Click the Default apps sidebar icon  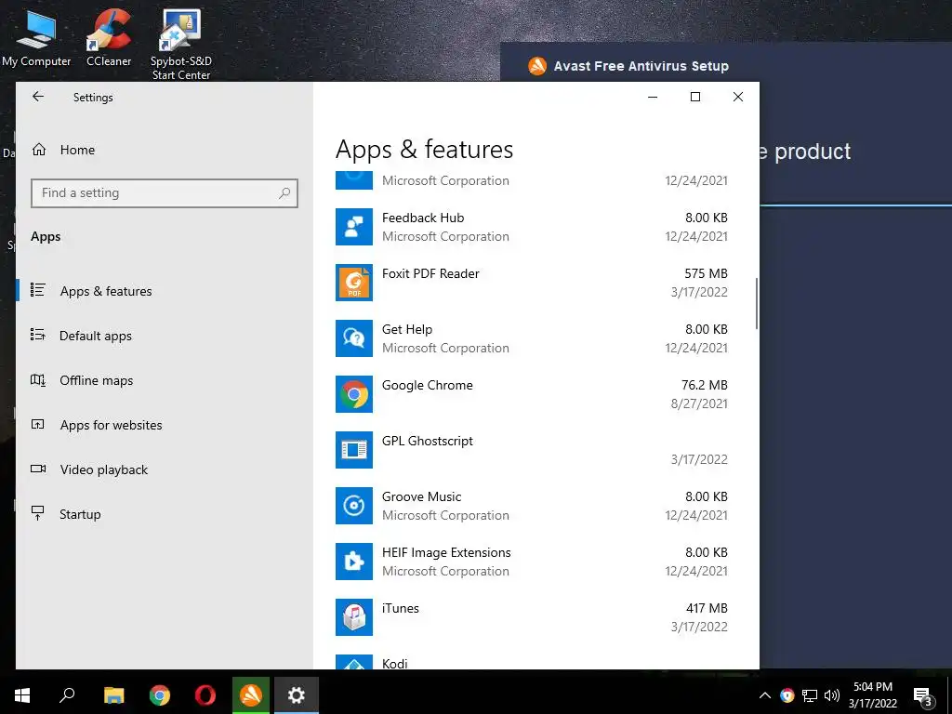pyautogui.click(x=38, y=335)
